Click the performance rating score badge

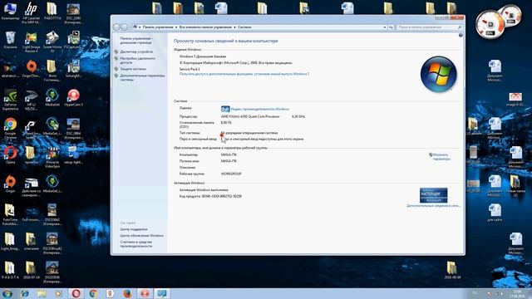coord(225,109)
